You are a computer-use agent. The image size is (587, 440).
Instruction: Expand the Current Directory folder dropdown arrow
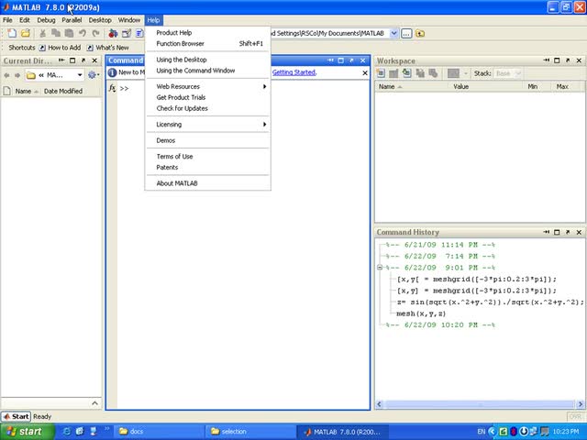[x=80, y=74]
